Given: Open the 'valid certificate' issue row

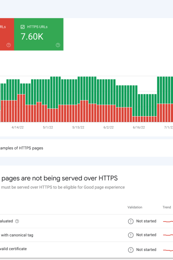Looking at the screenshot, I should (x=86, y=249).
